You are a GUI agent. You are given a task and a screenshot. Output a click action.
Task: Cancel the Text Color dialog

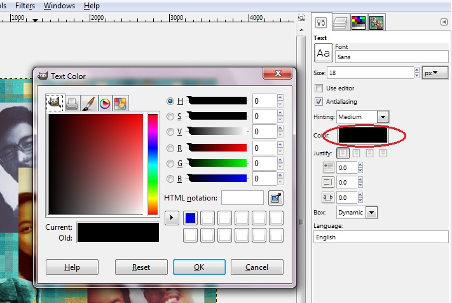tap(257, 267)
